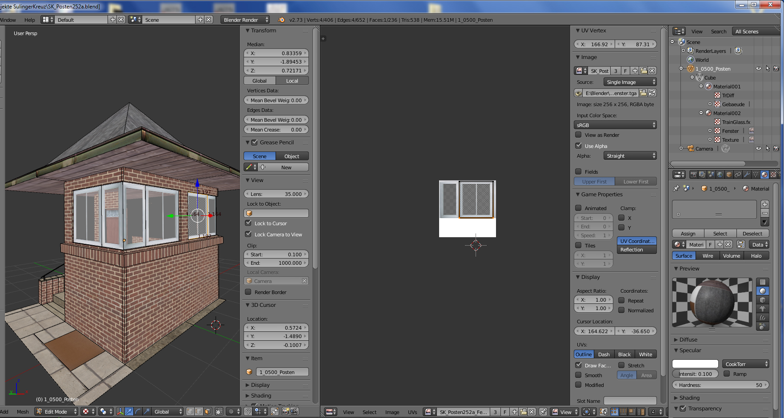
Task: Click the white specular color swatch
Action: [x=695, y=364]
